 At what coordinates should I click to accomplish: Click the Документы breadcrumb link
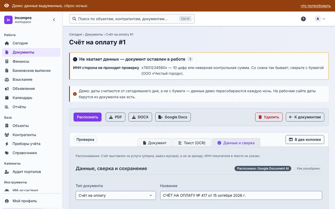coord(94,34)
